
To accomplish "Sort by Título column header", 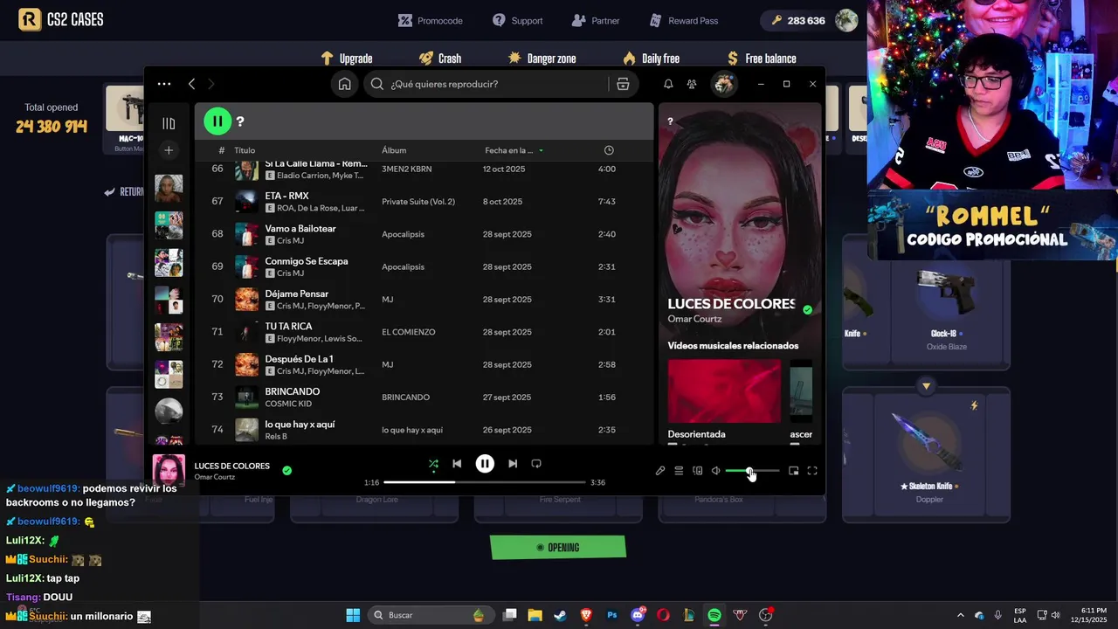I will click(x=245, y=150).
